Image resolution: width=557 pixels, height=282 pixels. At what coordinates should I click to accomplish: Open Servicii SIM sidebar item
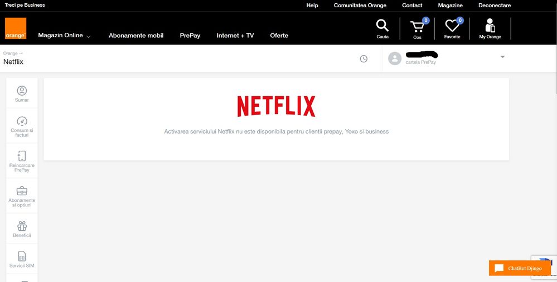click(x=22, y=259)
